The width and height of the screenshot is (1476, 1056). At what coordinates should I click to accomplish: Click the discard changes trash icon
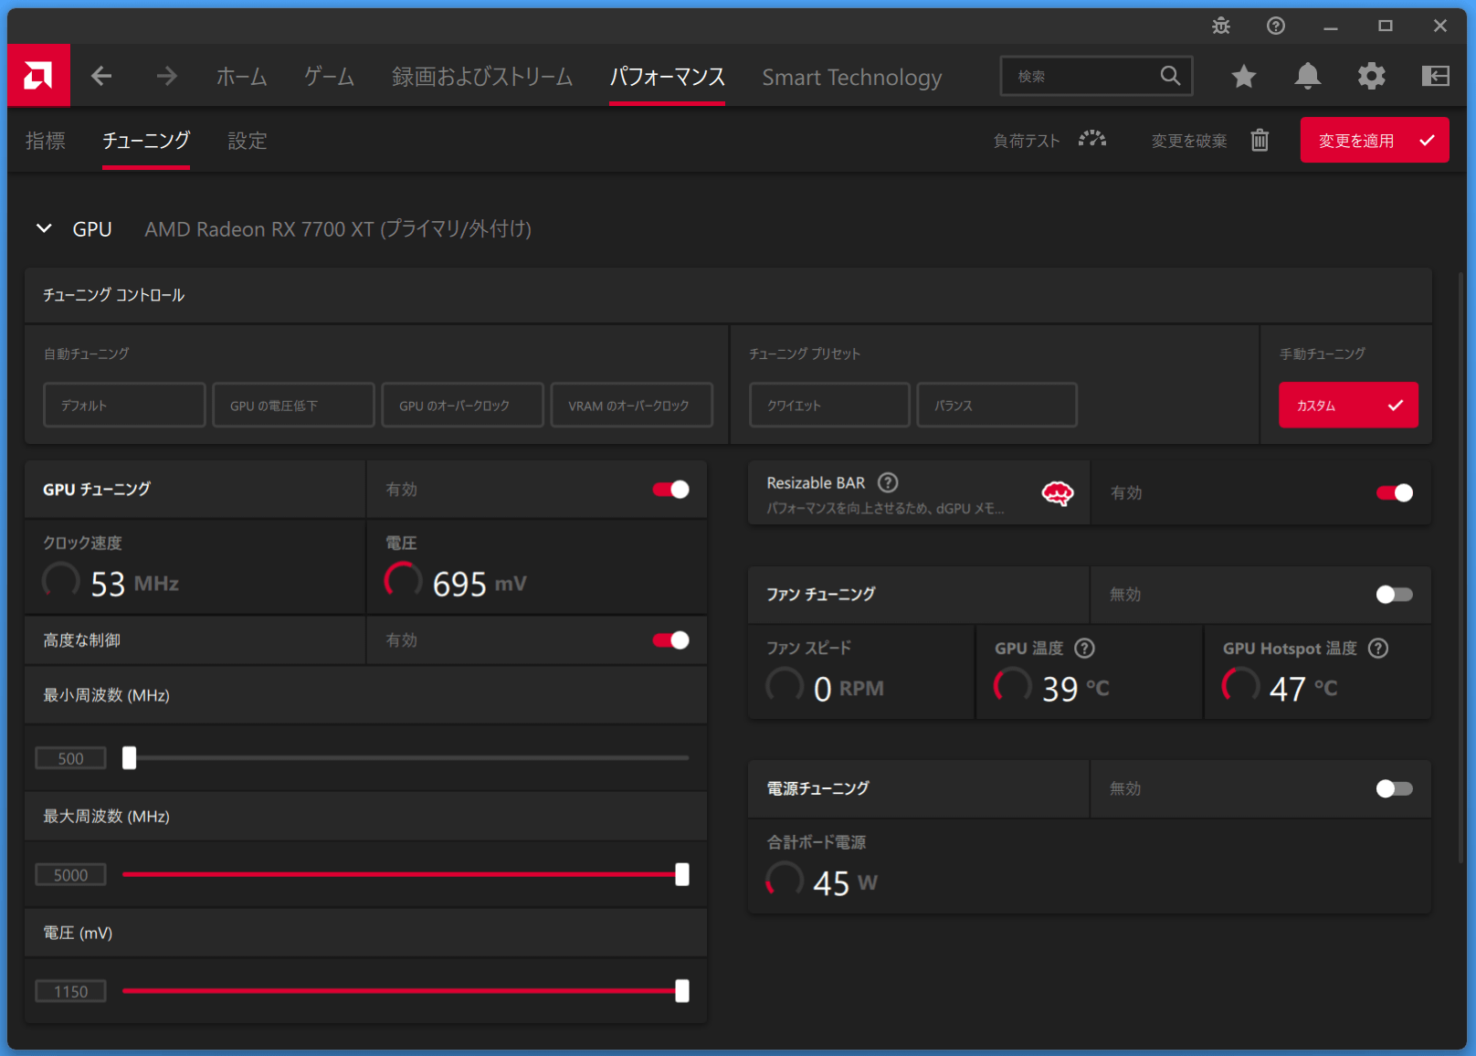[x=1260, y=140]
